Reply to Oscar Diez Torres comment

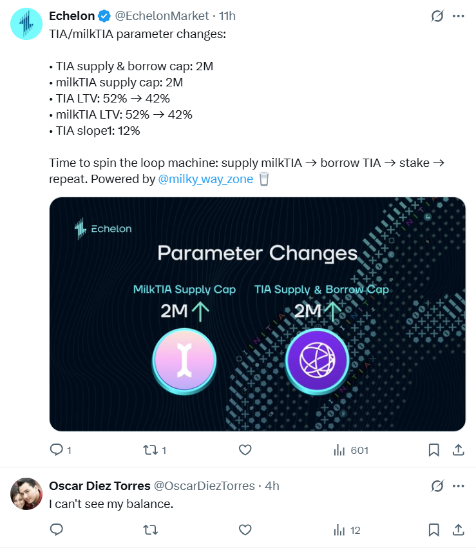coord(57,530)
